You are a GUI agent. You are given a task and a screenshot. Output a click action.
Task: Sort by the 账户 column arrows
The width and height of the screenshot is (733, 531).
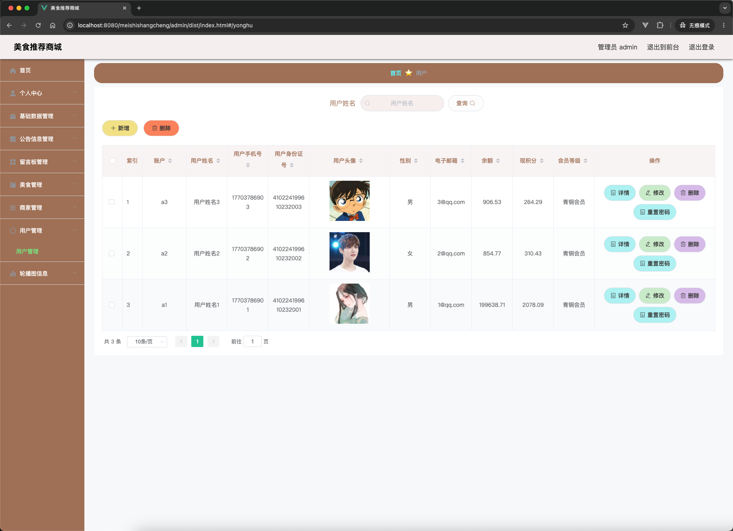170,161
